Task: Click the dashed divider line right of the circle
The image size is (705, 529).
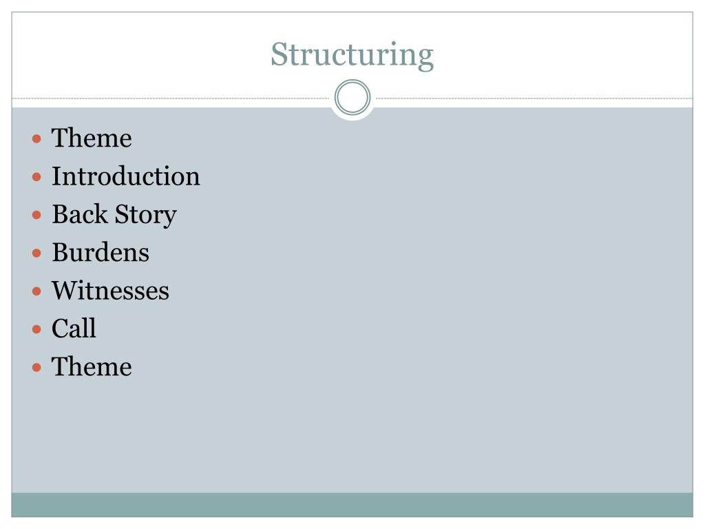Action: [x=534, y=98]
